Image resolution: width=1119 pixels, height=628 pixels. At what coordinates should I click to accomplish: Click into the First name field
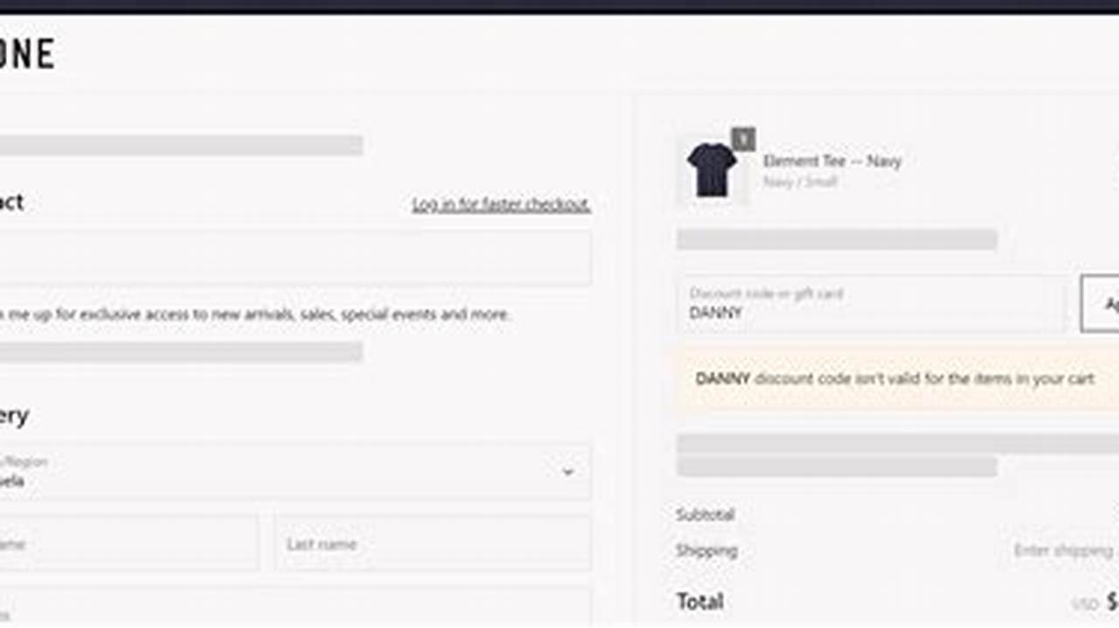pyautogui.click(x=129, y=543)
